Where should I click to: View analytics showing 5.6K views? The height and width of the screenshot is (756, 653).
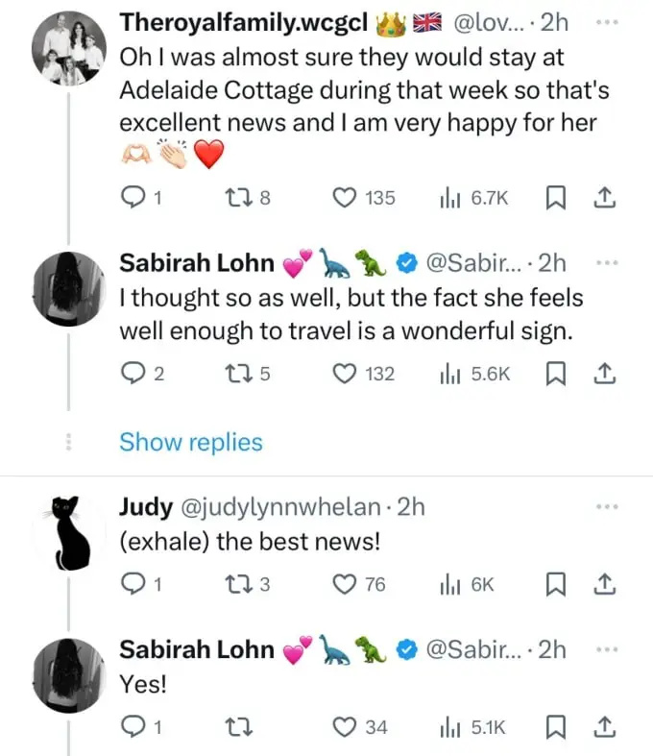[474, 374]
